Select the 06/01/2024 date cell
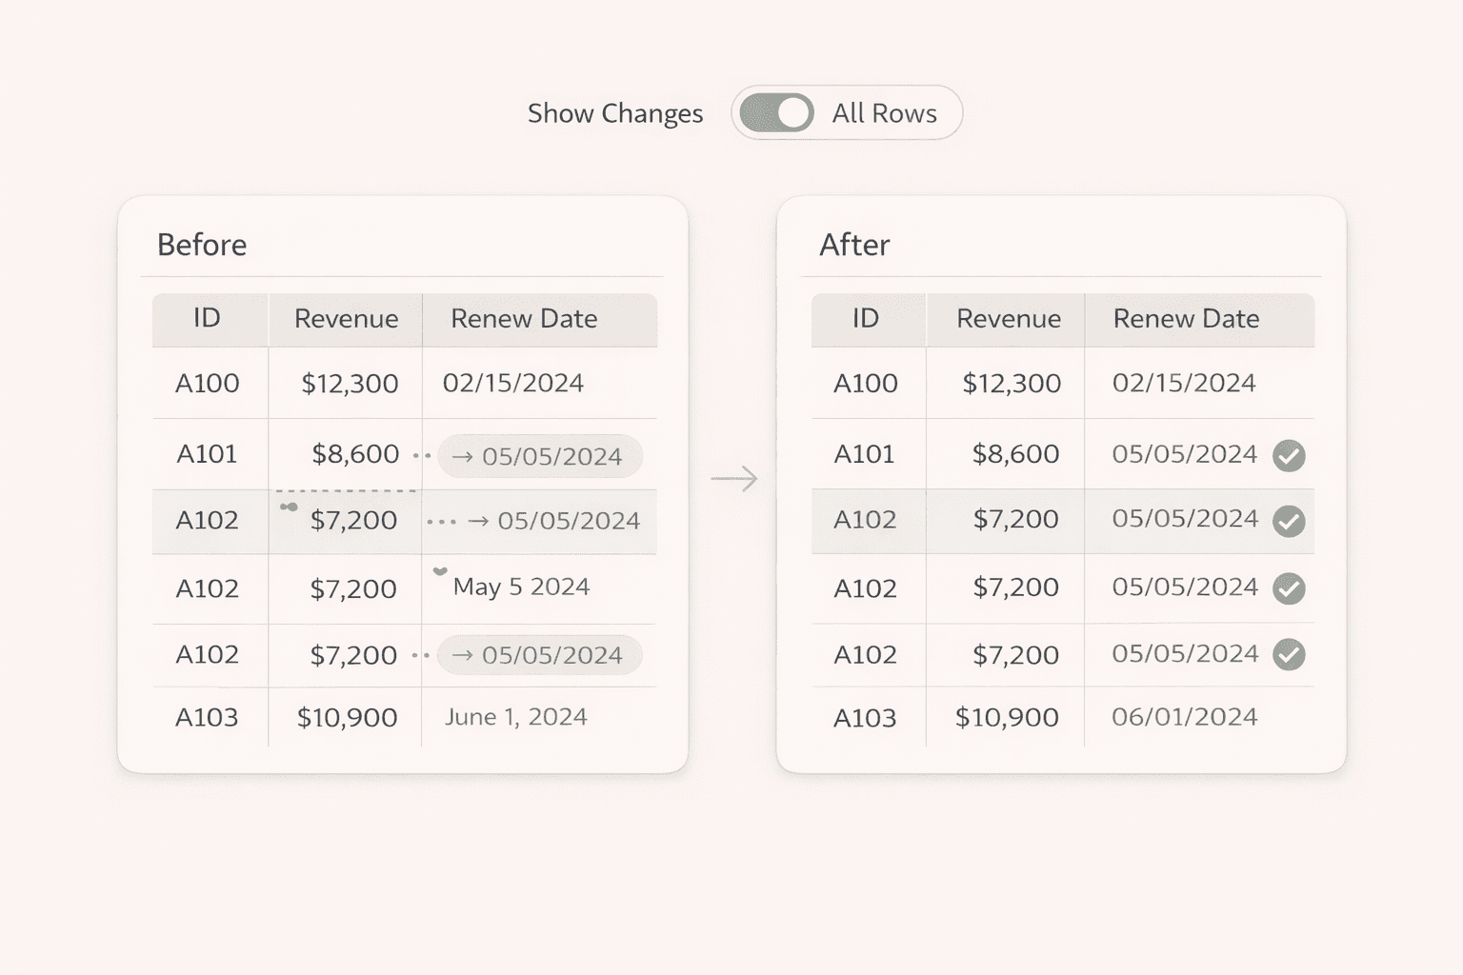Viewport: 1463px width, 975px height. (1185, 717)
